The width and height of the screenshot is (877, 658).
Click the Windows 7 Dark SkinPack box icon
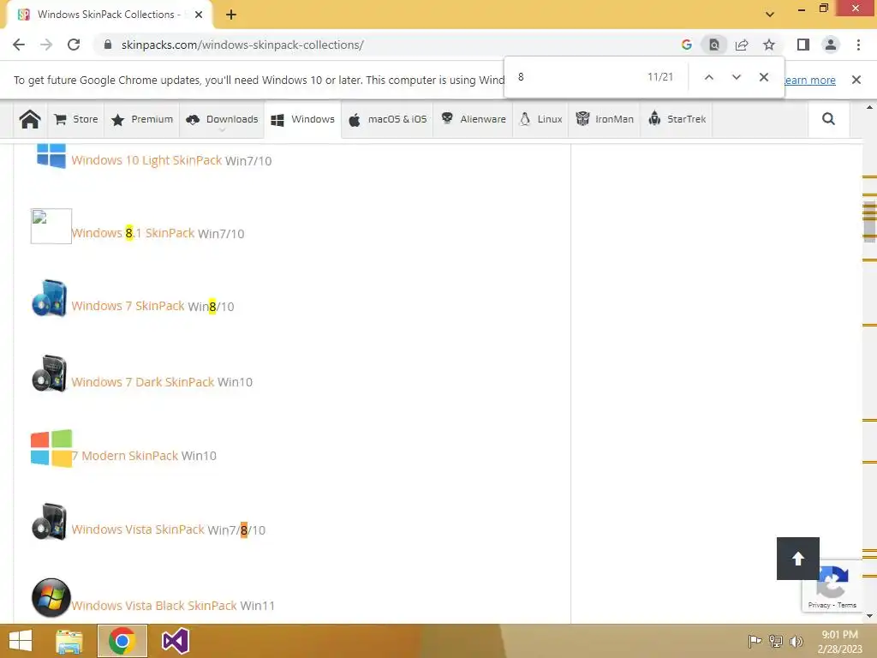pos(50,374)
